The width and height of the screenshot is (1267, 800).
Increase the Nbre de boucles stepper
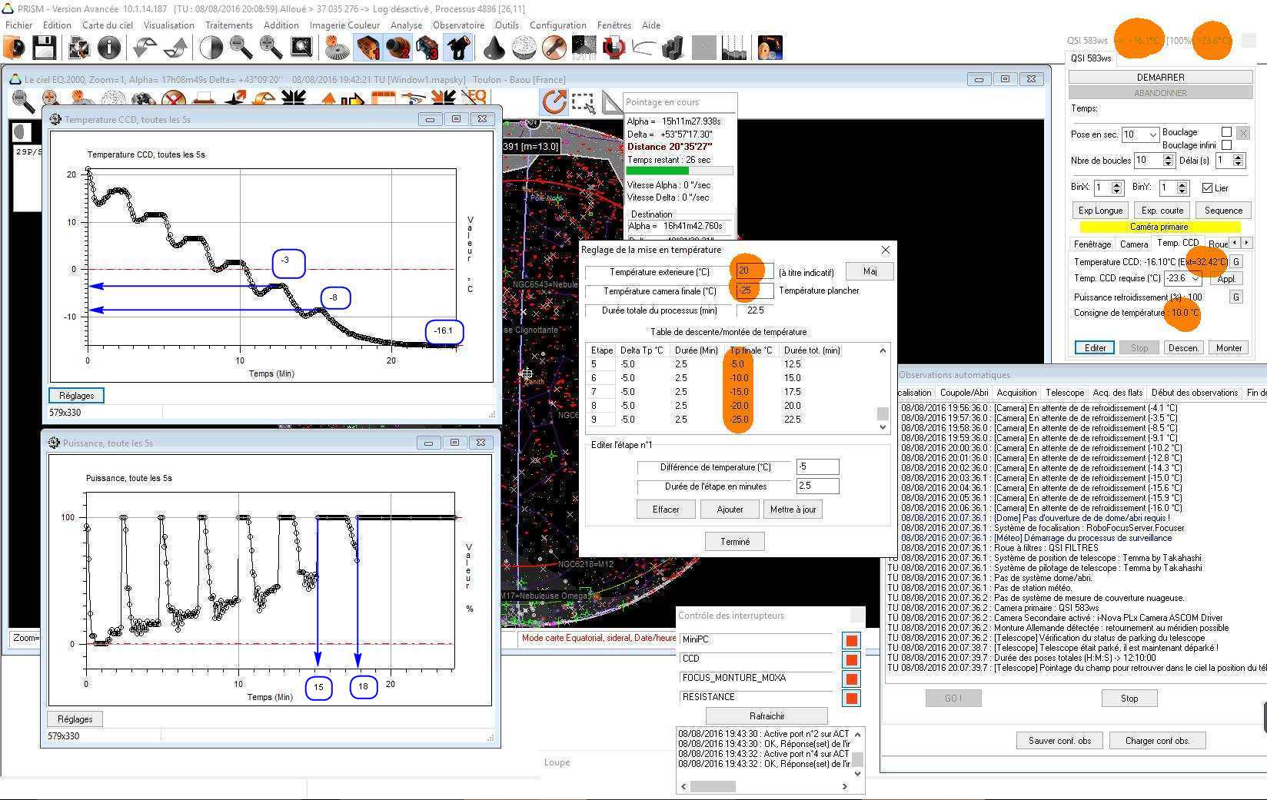tap(1169, 157)
